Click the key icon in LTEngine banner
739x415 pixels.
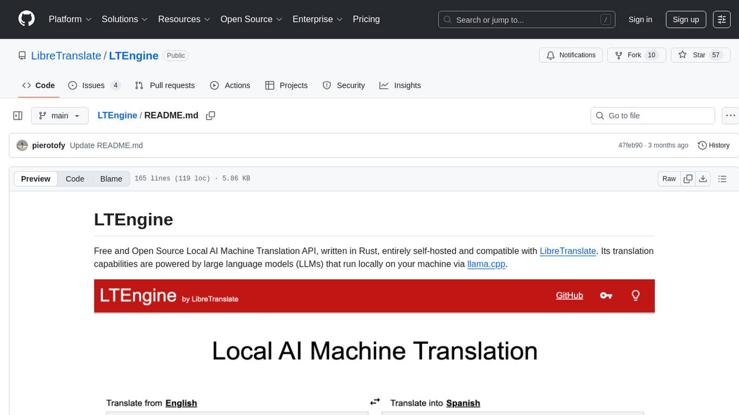coord(606,295)
